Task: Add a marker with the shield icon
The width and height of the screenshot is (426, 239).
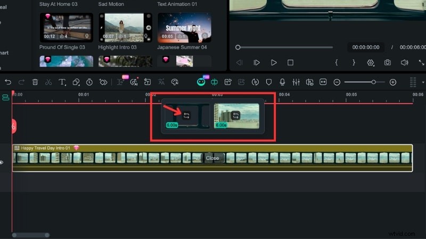Action: 269,82
